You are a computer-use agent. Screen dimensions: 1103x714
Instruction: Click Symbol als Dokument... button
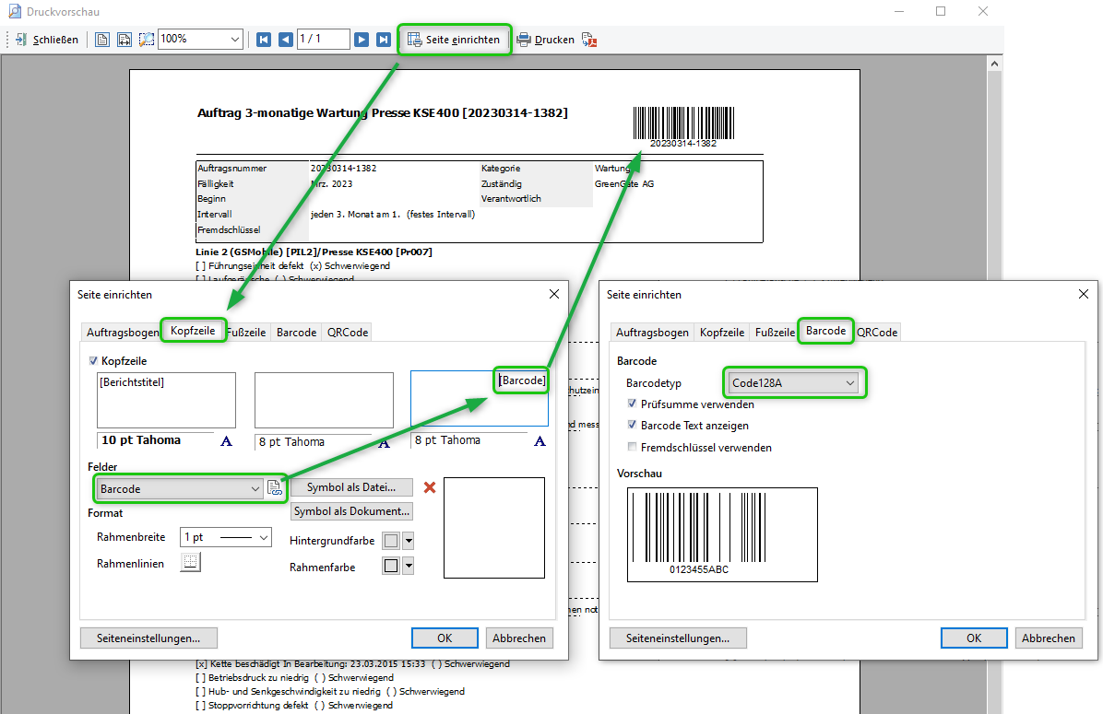(351, 511)
